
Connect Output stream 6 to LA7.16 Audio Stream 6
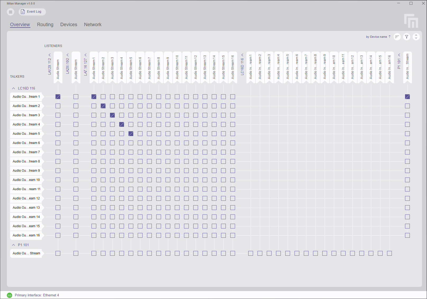140,143
